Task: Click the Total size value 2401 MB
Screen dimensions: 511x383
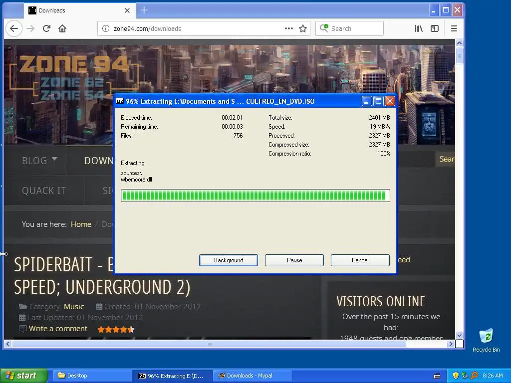Action: 379,118
